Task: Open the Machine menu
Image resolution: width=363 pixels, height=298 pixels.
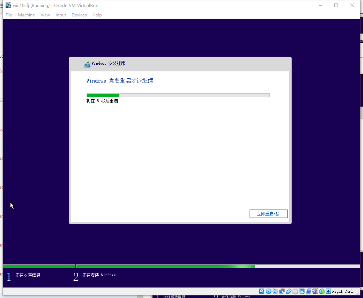Action: [x=27, y=15]
